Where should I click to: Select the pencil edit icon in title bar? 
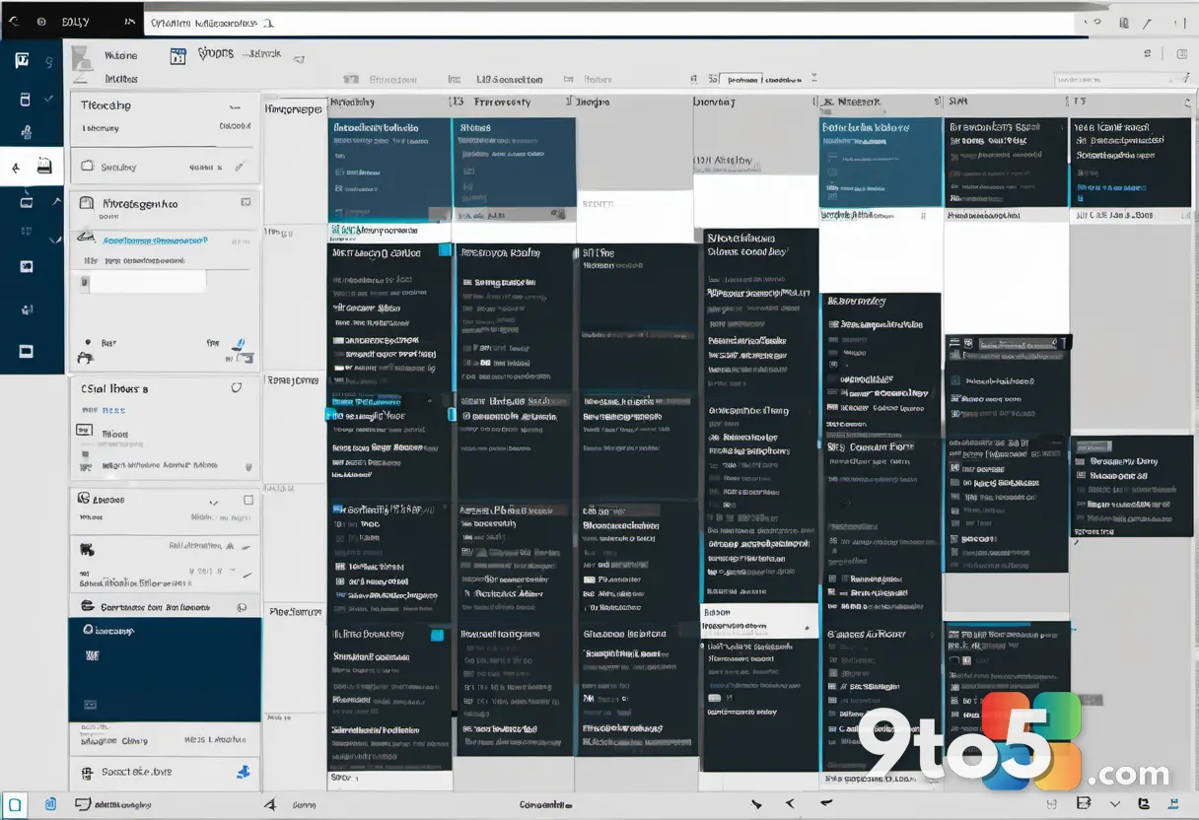click(x=1147, y=23)
